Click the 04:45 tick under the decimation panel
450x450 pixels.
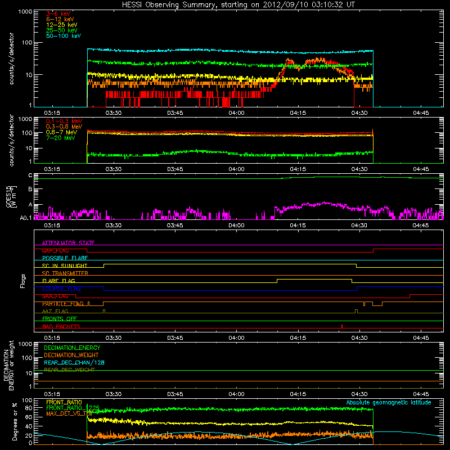[421, 394]
